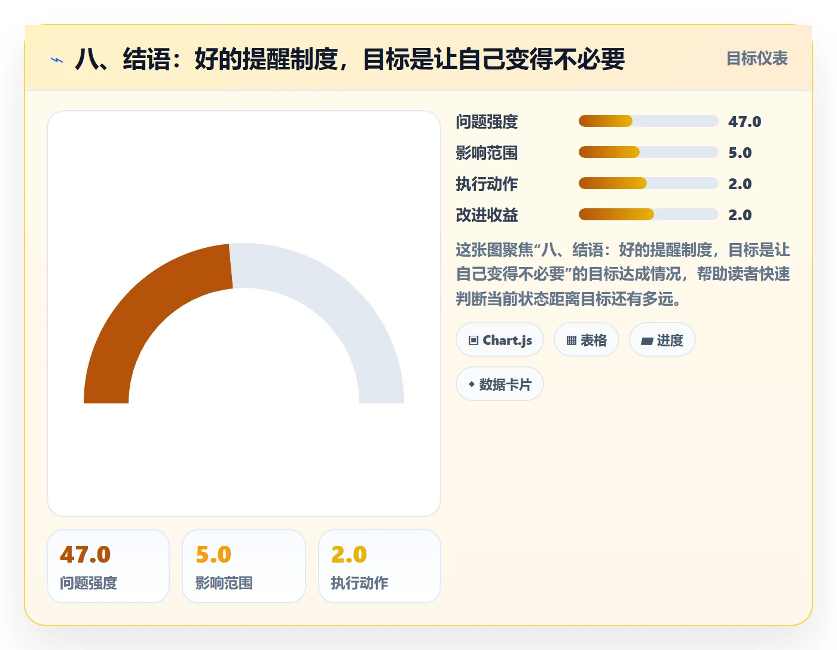
Task: Click the 影响范围 label in the bar list
Action: pos(487,153)
